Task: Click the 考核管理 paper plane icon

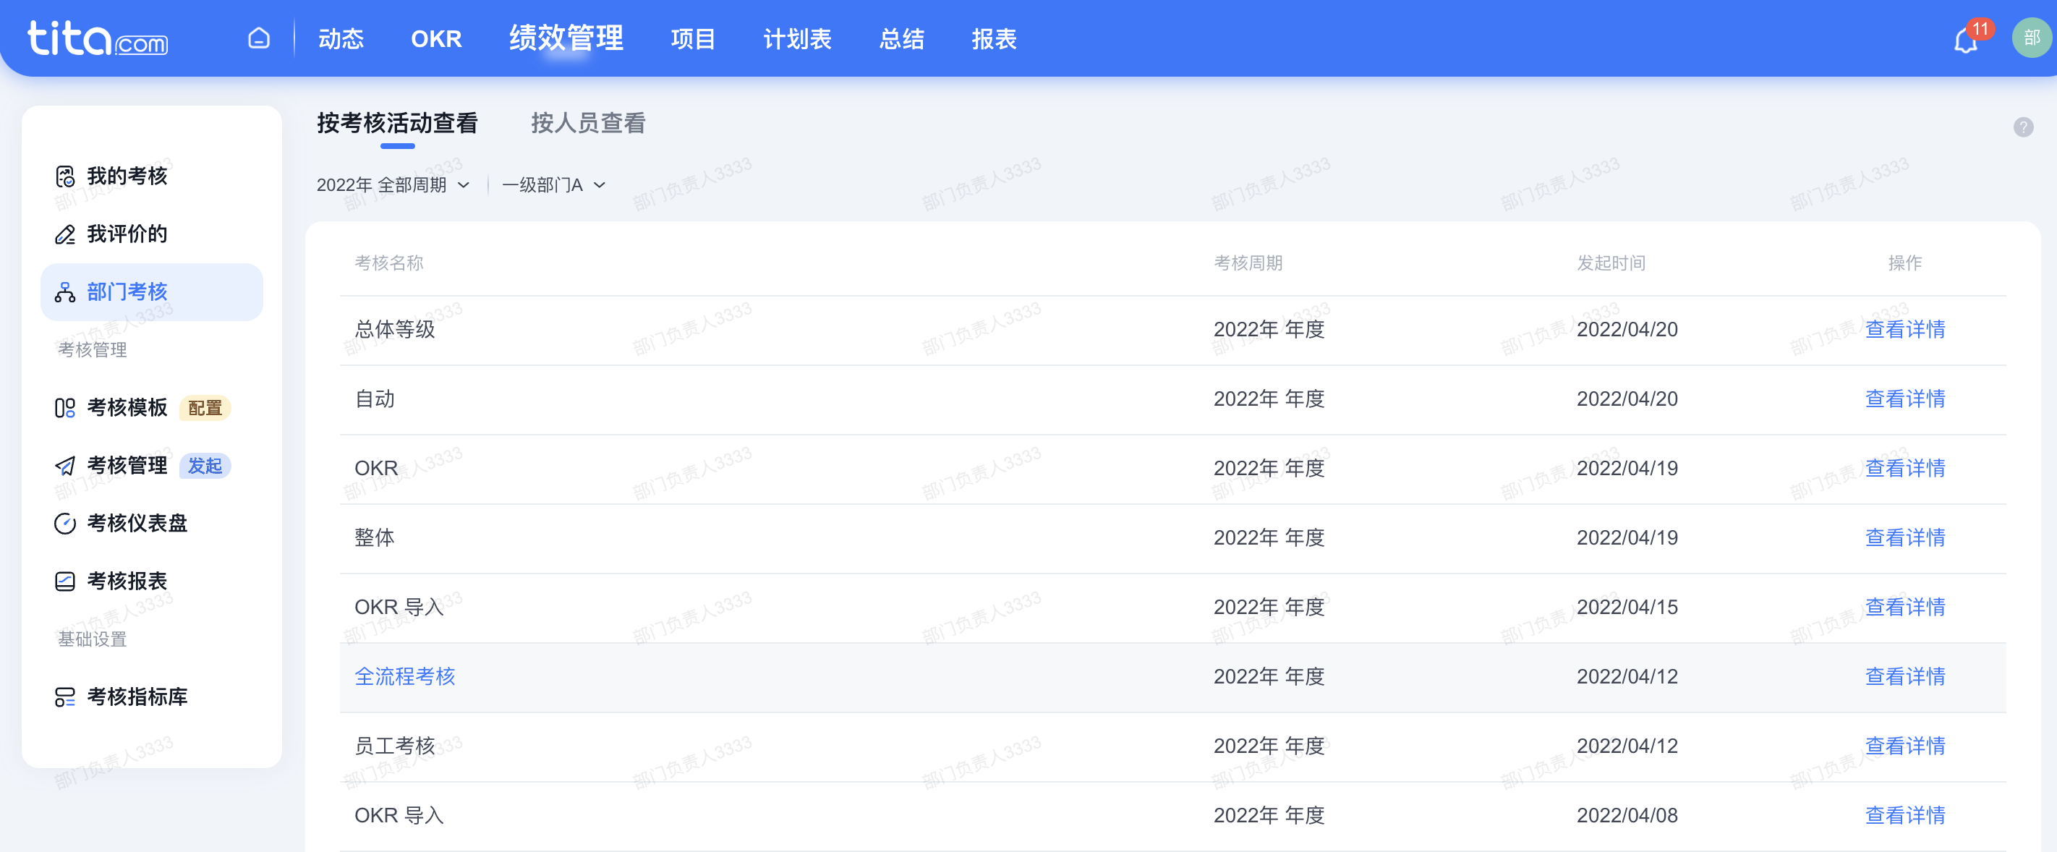Action: [64, 466]
